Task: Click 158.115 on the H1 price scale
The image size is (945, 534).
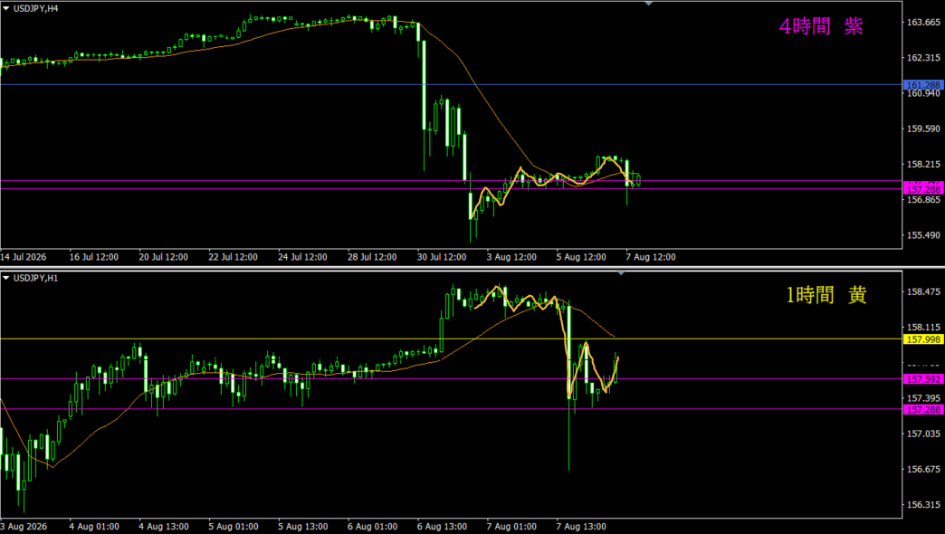Action: tap(923, 328)
